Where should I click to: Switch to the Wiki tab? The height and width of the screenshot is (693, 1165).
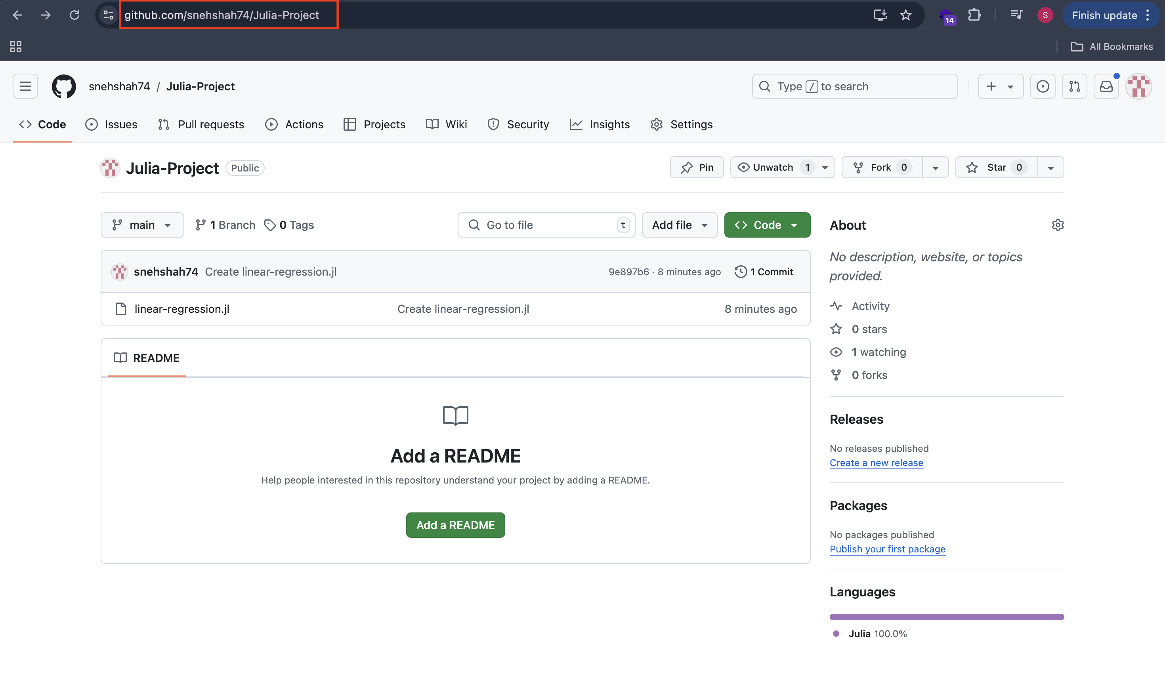coord(446,124)
